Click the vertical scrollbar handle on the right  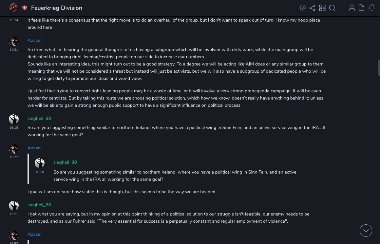(379, 68)
